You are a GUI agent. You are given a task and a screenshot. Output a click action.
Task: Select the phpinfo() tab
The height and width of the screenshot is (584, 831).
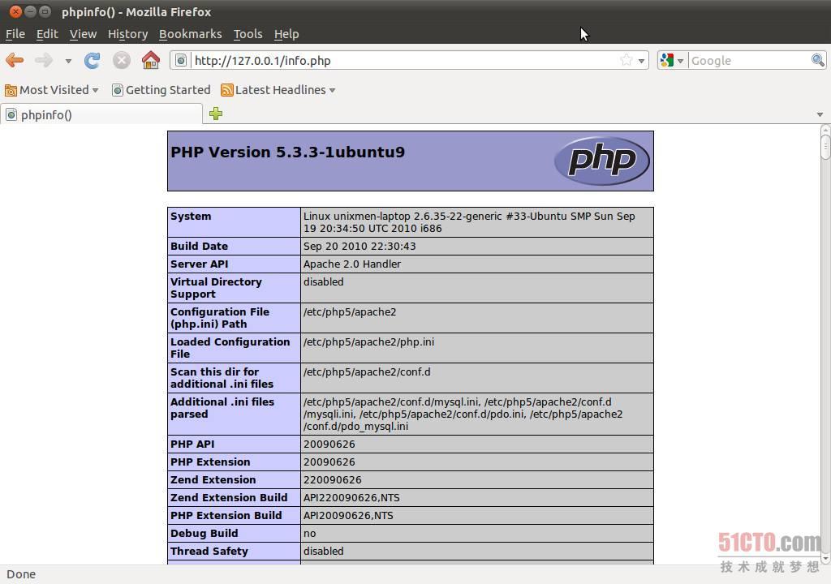[x=101, y=114]
